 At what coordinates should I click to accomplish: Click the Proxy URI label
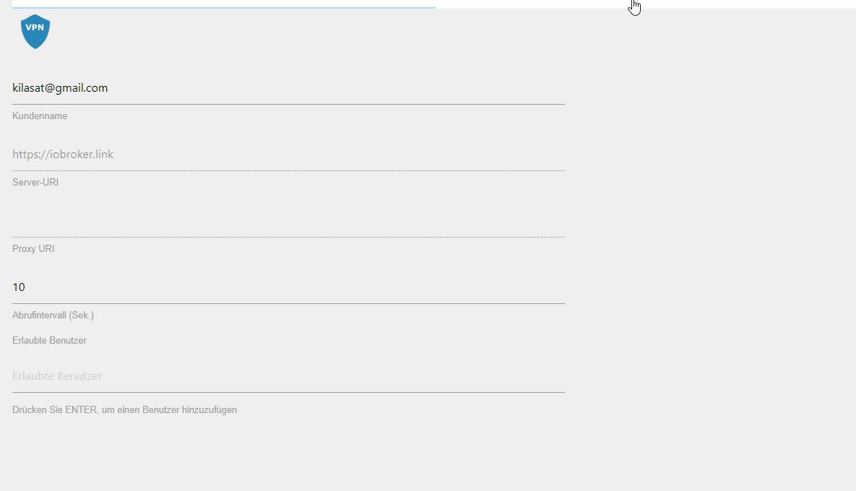[33, 249]
